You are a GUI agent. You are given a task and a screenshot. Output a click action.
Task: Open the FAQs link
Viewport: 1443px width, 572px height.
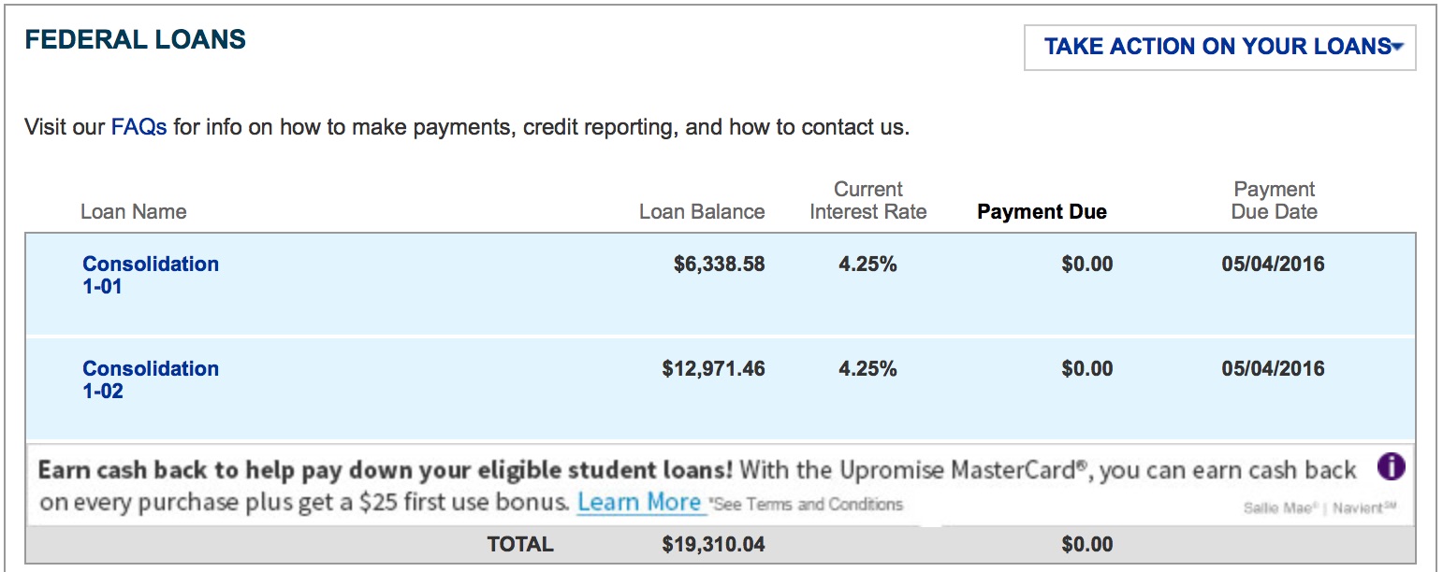(138, 127)
